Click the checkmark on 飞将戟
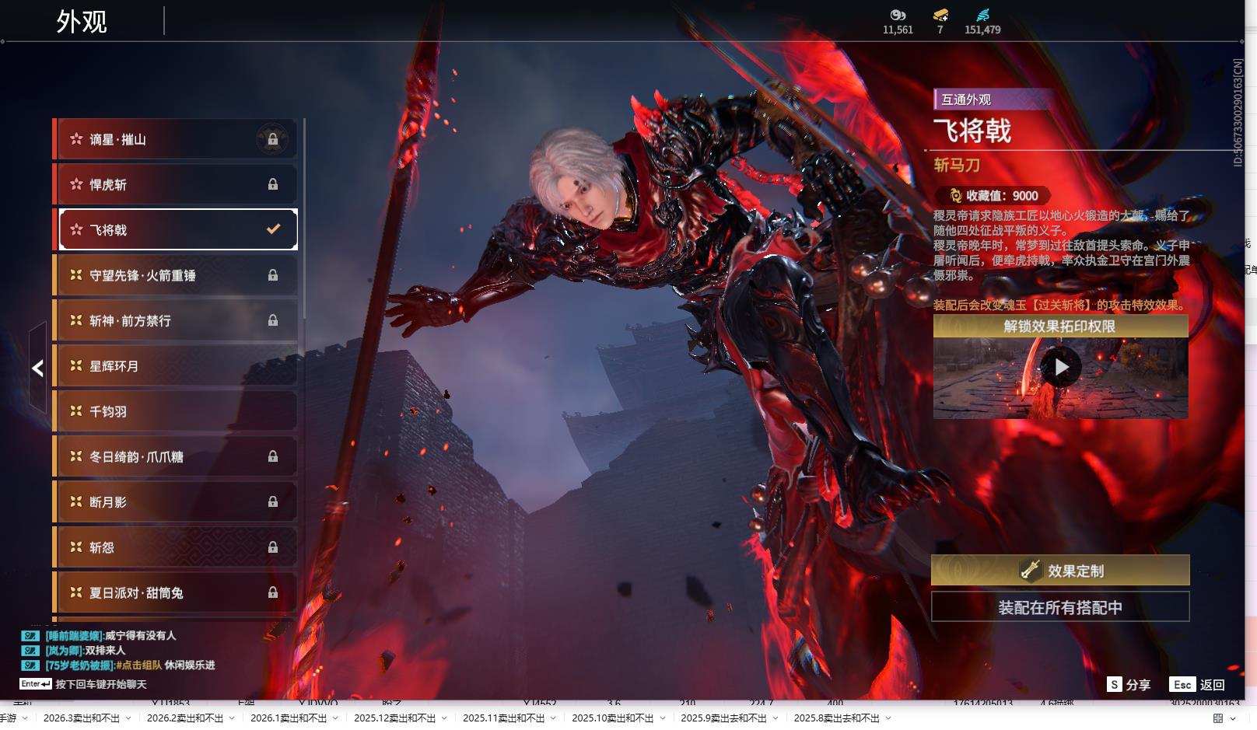This screenshot has width=1257, height=730. pyautogui.click(x=273, y=229)
